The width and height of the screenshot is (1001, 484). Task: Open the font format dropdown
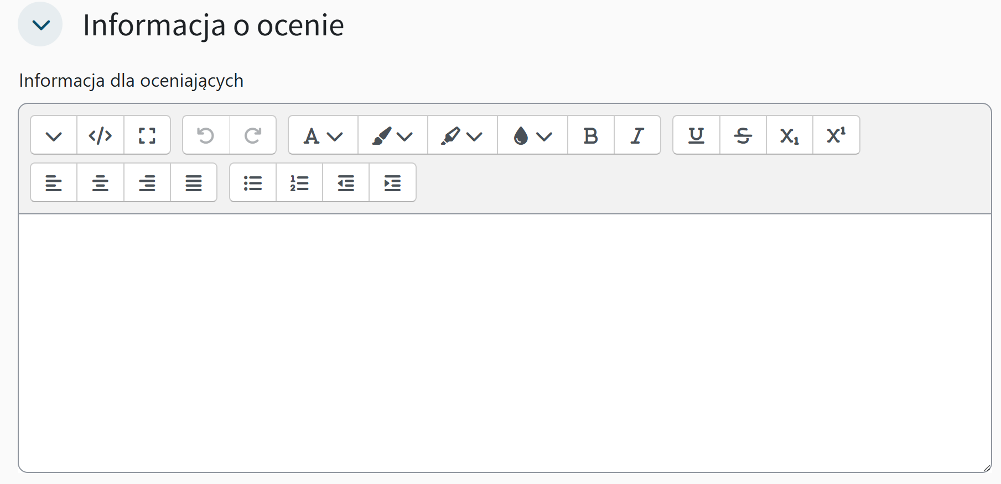322,135
